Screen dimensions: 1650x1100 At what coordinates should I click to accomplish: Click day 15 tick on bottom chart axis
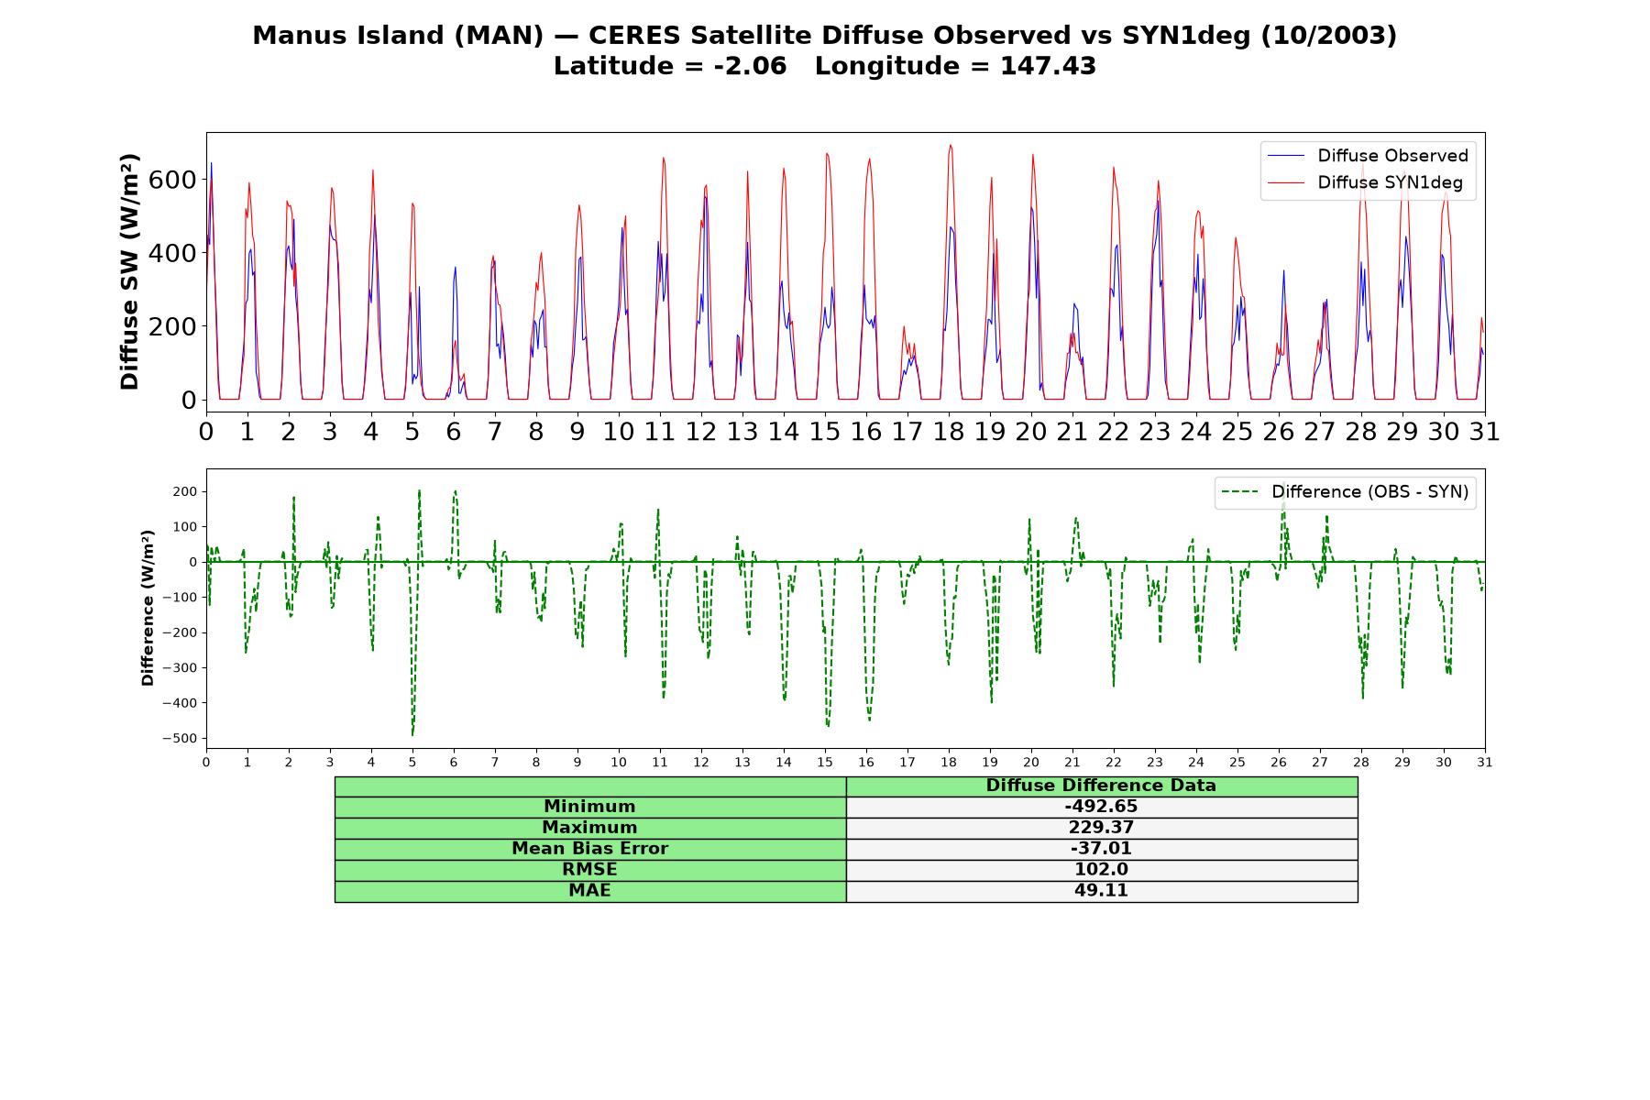tap(824, 762)
